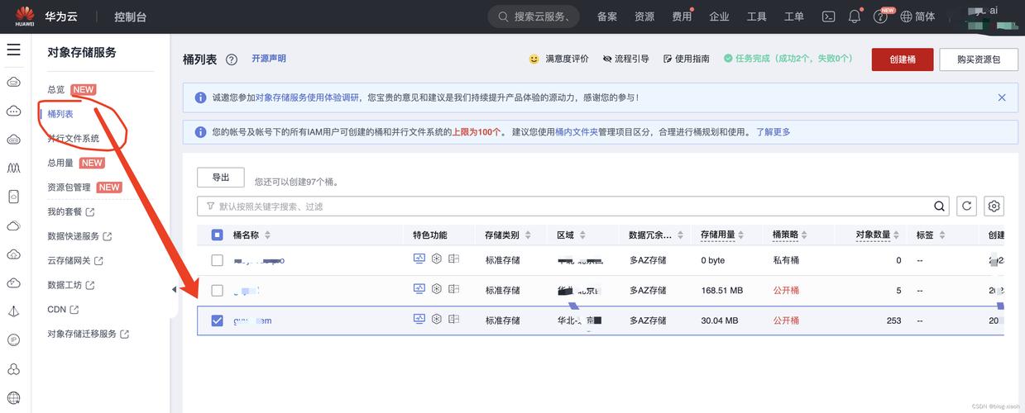Close the survey invitation banner
Image resolution: width=1025 pixels, height=413 pixels.
click(x=1002, y=97)
